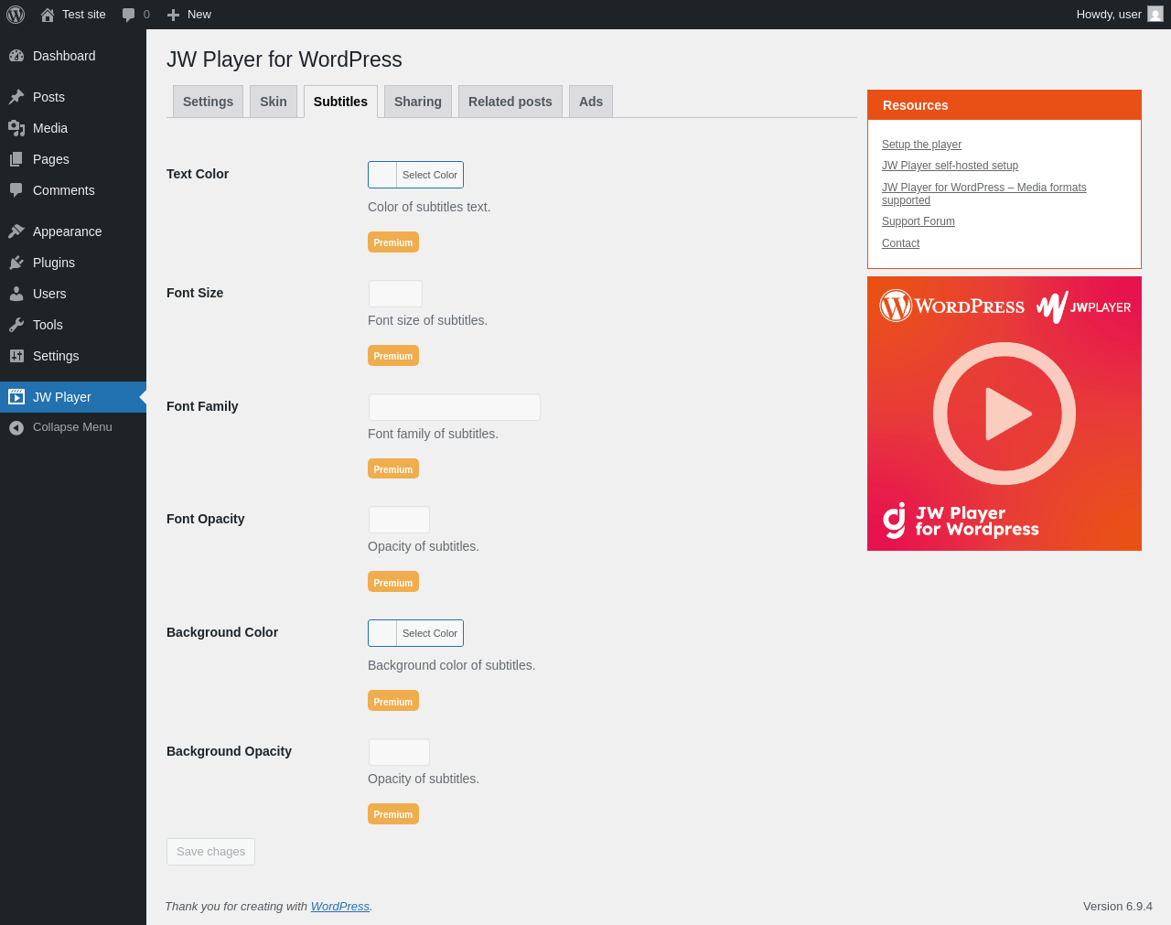The width and height of the screenshot is (1171, 925).
Task: Go to Posts menu item
Action: pyautogui.click(x=73, y=97)
